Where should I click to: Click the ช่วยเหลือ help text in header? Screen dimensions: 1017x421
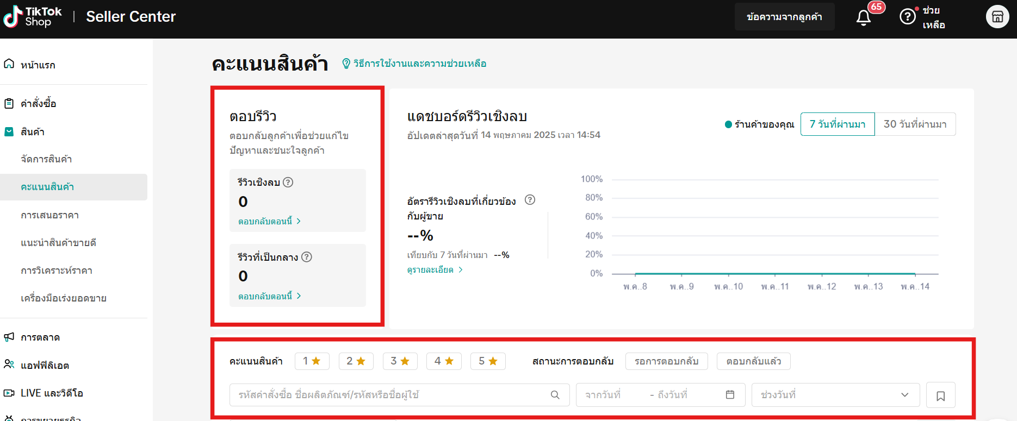[934, 17]
